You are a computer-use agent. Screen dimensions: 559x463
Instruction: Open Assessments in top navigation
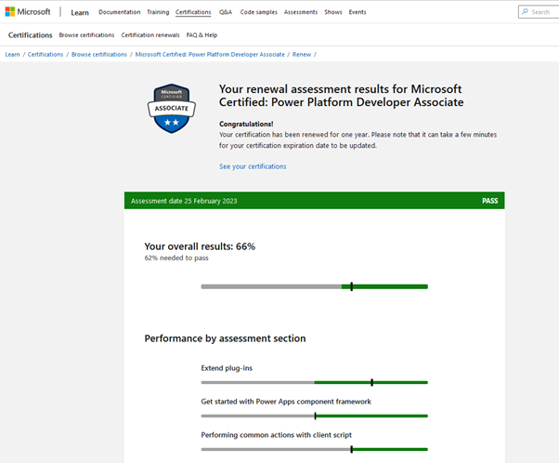pyautogui.click(x=301, y=12)
